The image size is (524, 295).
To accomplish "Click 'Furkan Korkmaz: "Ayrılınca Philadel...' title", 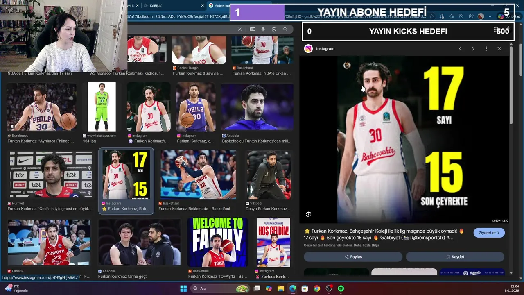I will [x=41, y=141].
